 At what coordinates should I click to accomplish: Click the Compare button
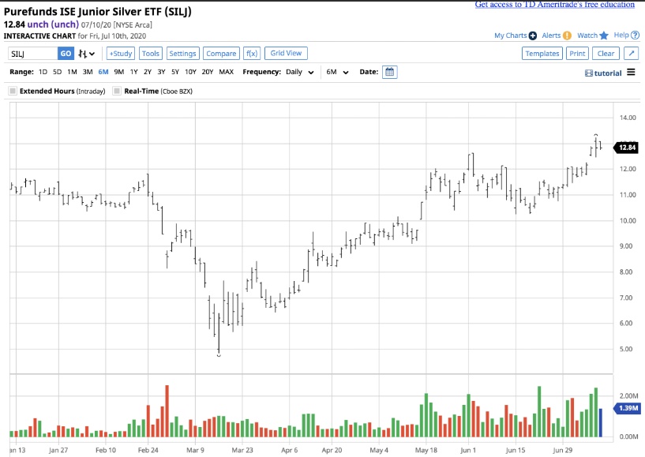[221, 54]
